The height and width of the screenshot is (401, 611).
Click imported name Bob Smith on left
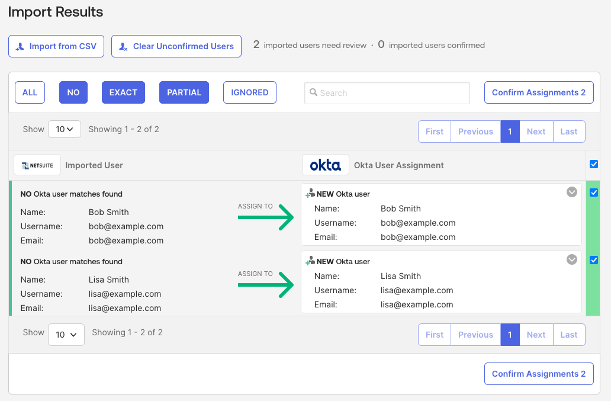click(109, 212)
